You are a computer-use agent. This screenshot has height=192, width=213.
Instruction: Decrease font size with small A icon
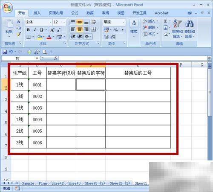(59, 30)
